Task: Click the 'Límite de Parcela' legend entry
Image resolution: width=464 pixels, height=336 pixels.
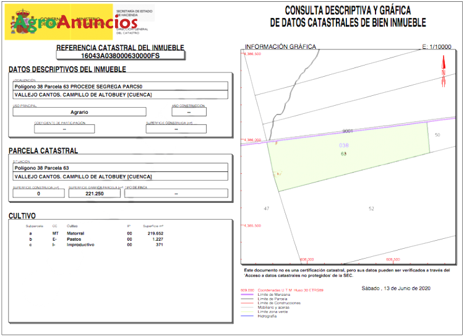Action: 272,299
